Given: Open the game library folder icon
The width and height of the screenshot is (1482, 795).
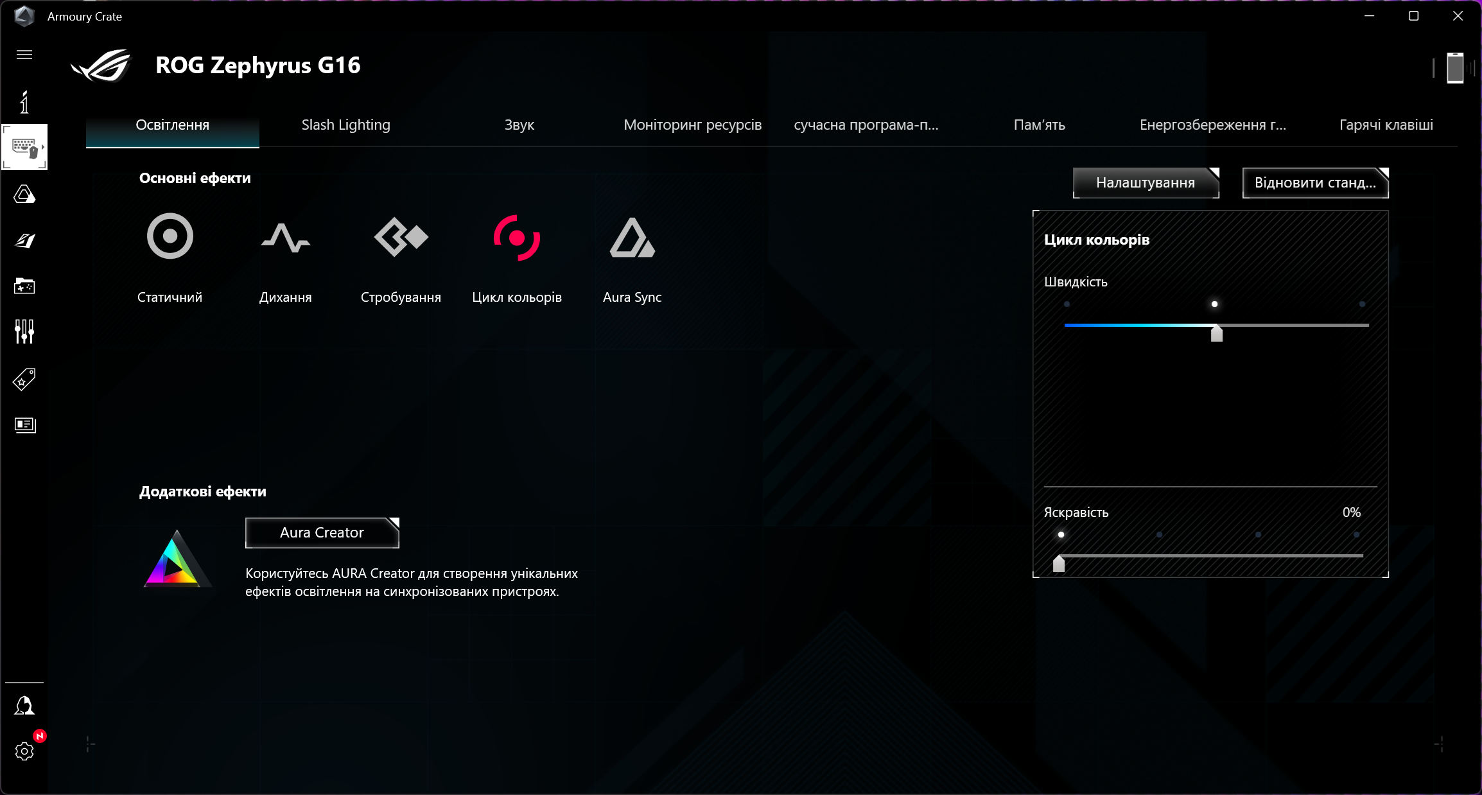Looking at the screenshot, I should [x=24, y=286].
